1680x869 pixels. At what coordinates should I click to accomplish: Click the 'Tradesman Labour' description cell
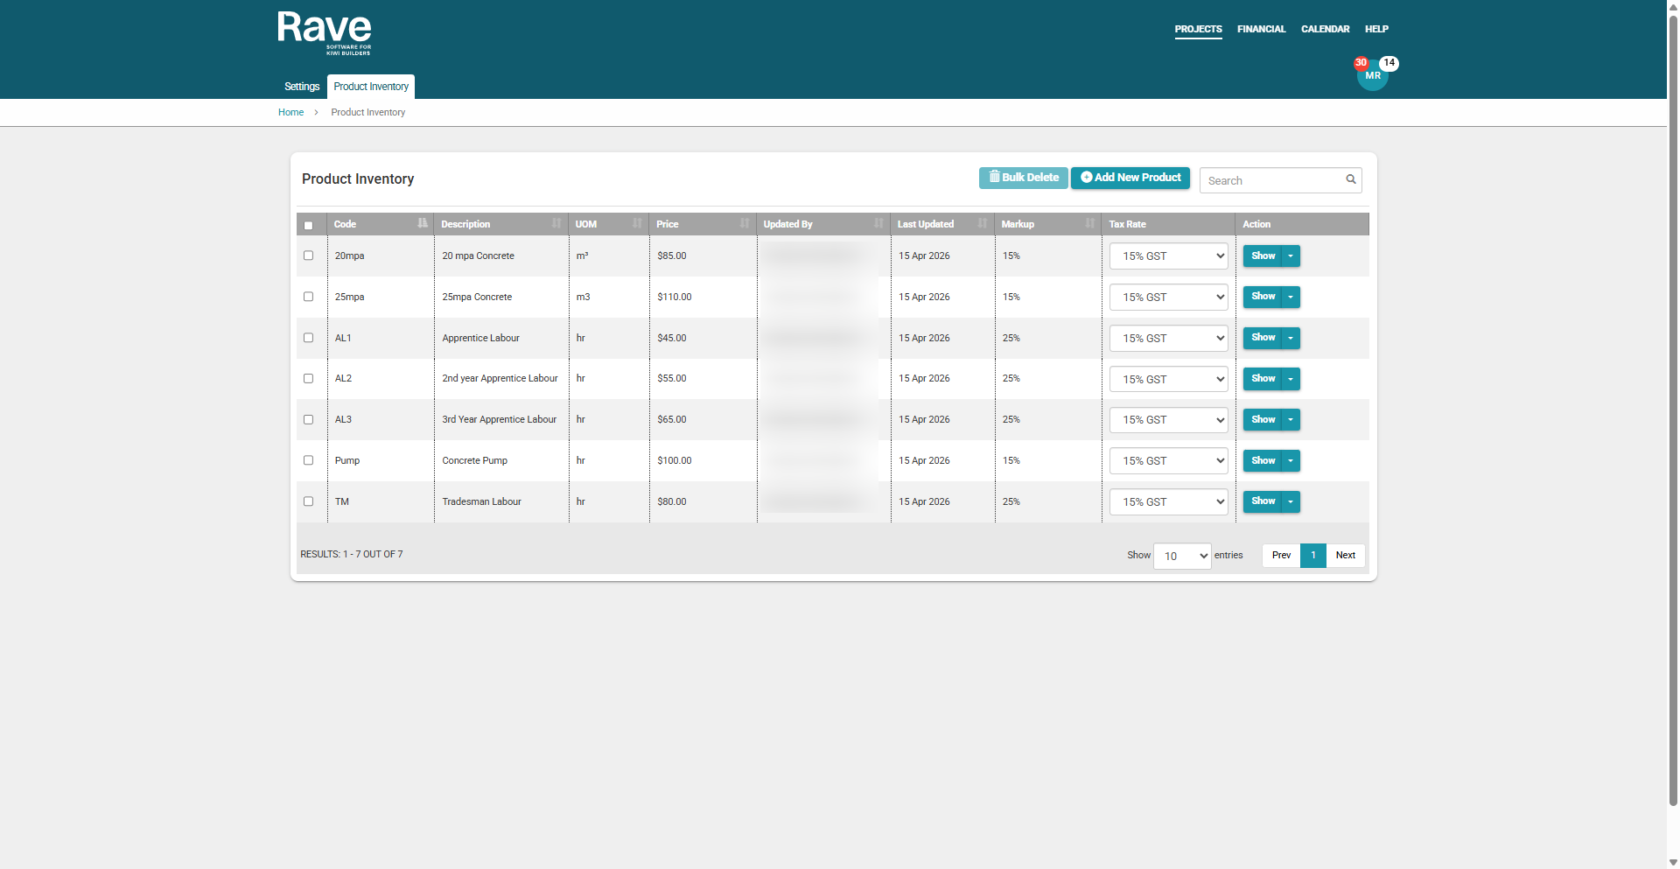coord(482,501)
